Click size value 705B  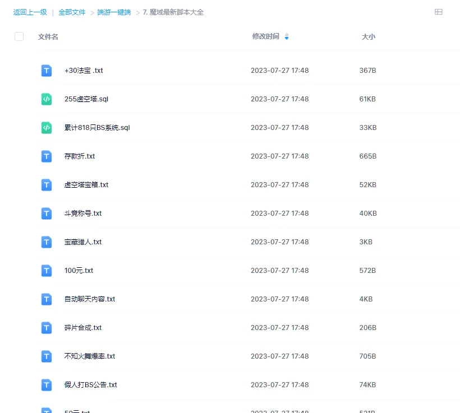pyautogui.click(x=367, y=356)
